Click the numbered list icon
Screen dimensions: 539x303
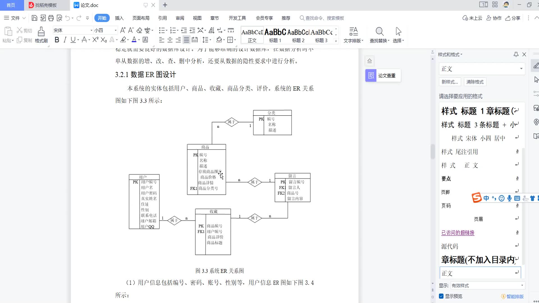173,30
